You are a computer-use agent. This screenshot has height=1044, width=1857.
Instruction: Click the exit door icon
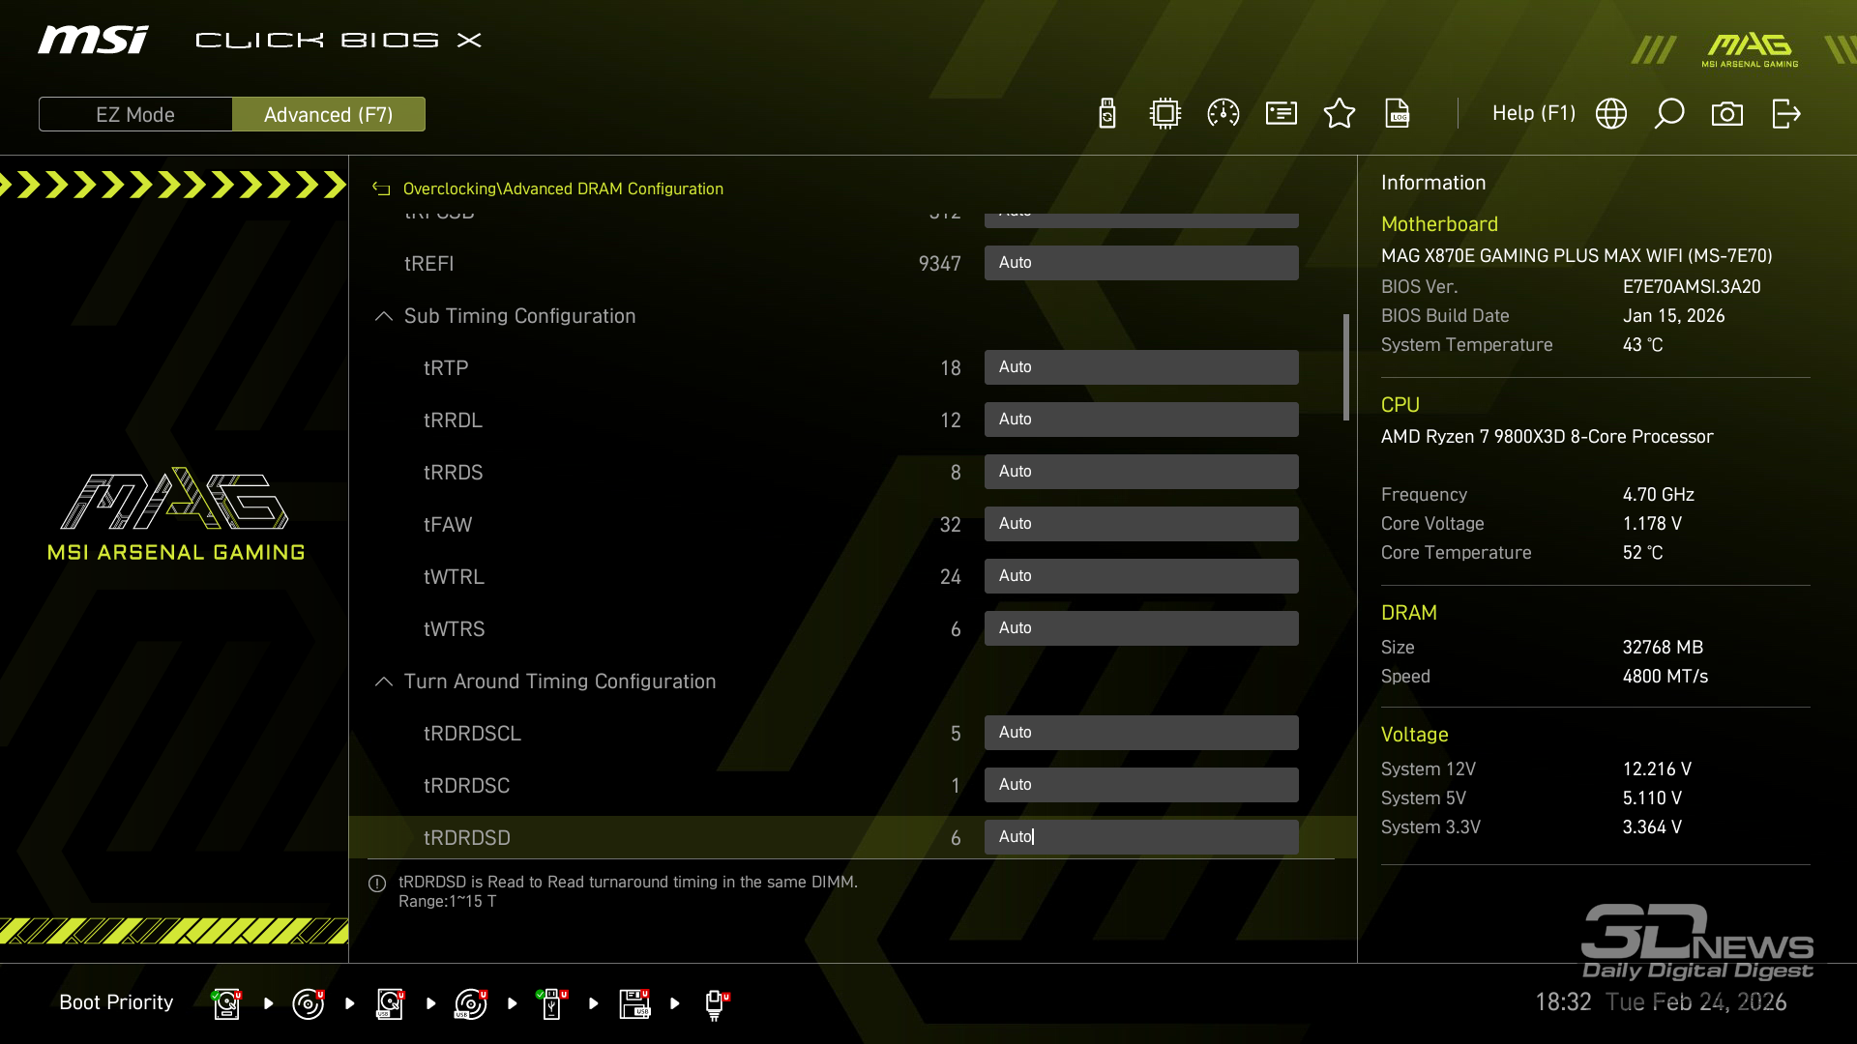point(1785,114)
